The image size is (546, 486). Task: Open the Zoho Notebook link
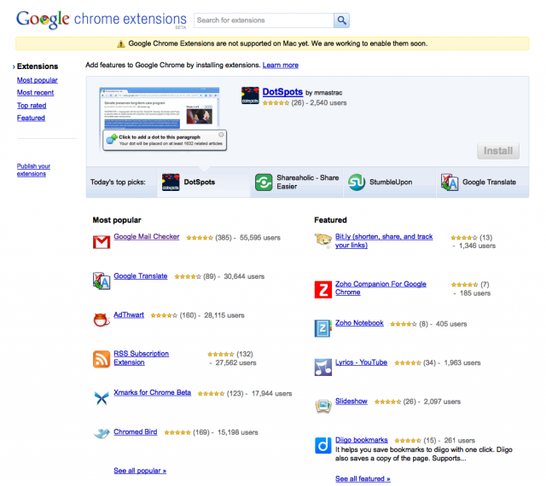pos(359,323)
